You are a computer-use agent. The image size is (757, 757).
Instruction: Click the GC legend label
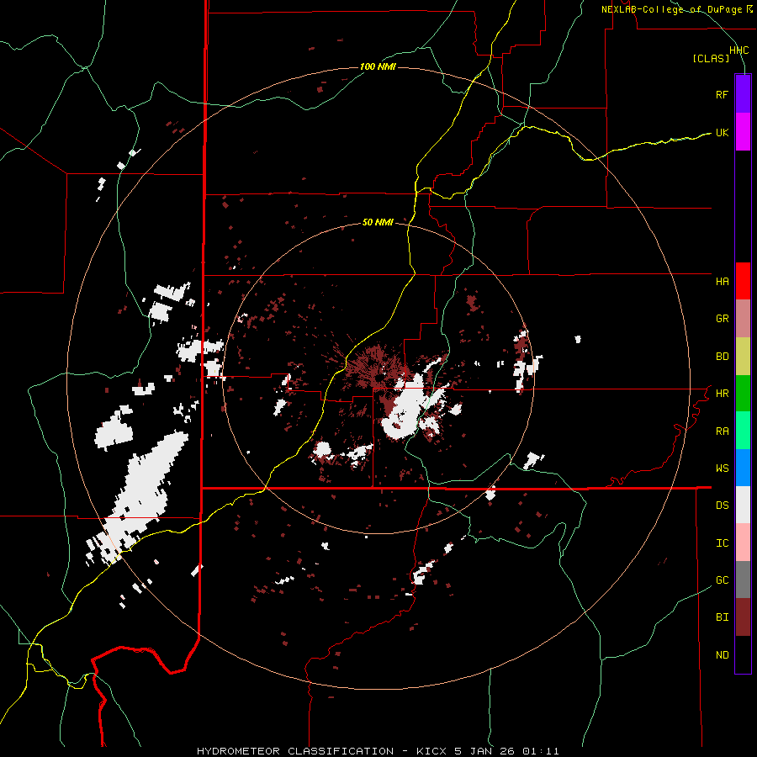tap(722, 580)
